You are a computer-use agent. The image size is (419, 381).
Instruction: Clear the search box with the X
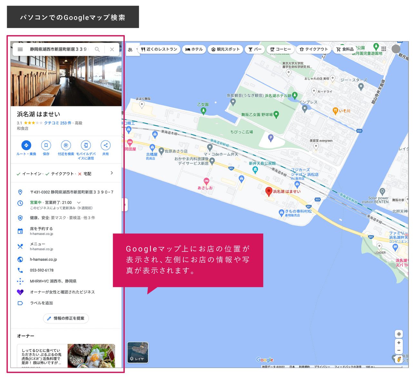pos(112,49)
